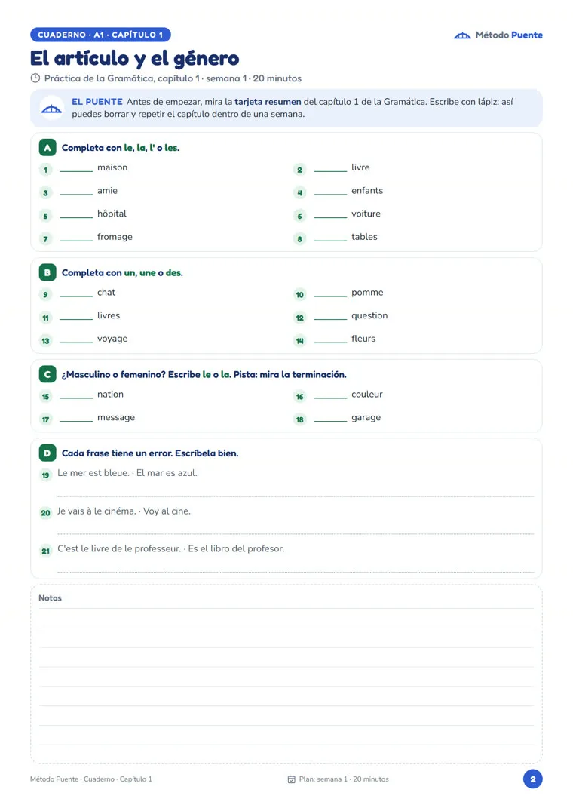Viewport: 573px width, 811px height.
Task: Click the Notas label
Action: tap(50, 598)
